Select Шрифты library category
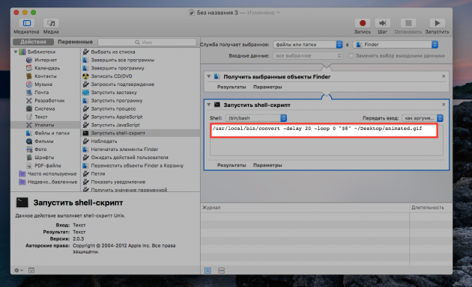This screenshot has width=472, height=287. point(44,157)
